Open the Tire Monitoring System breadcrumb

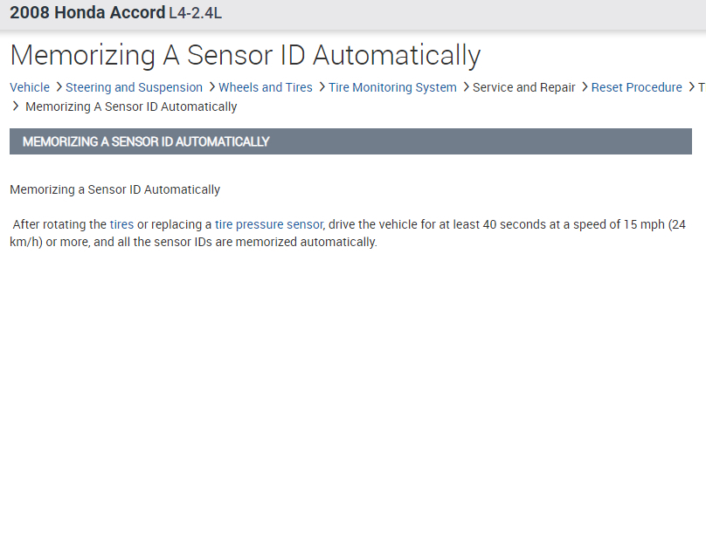tap(392, 87)
